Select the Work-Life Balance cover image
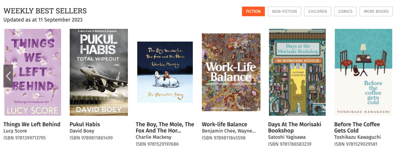Image resolution: width=400 pixels, height=168 pixels. pos(231,72)
